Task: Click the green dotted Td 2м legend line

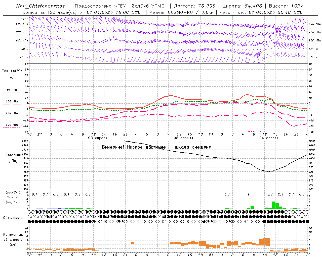Action: [11, 93]
